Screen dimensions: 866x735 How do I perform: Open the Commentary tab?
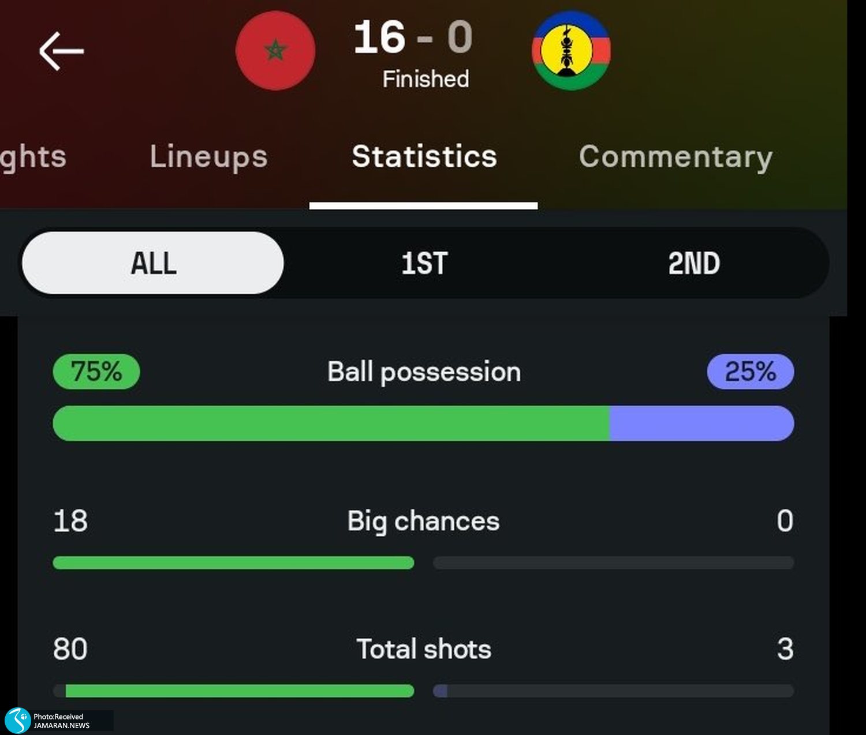[x=675, y=157]
